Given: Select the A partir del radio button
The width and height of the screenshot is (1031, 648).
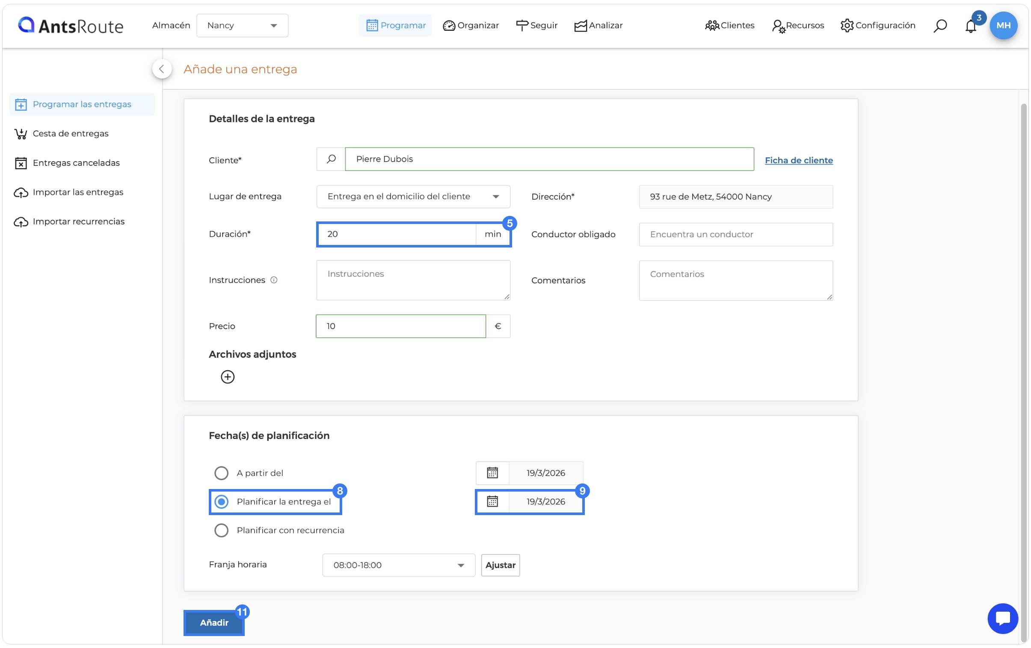Looking at the screenshot, I should 221,473.
